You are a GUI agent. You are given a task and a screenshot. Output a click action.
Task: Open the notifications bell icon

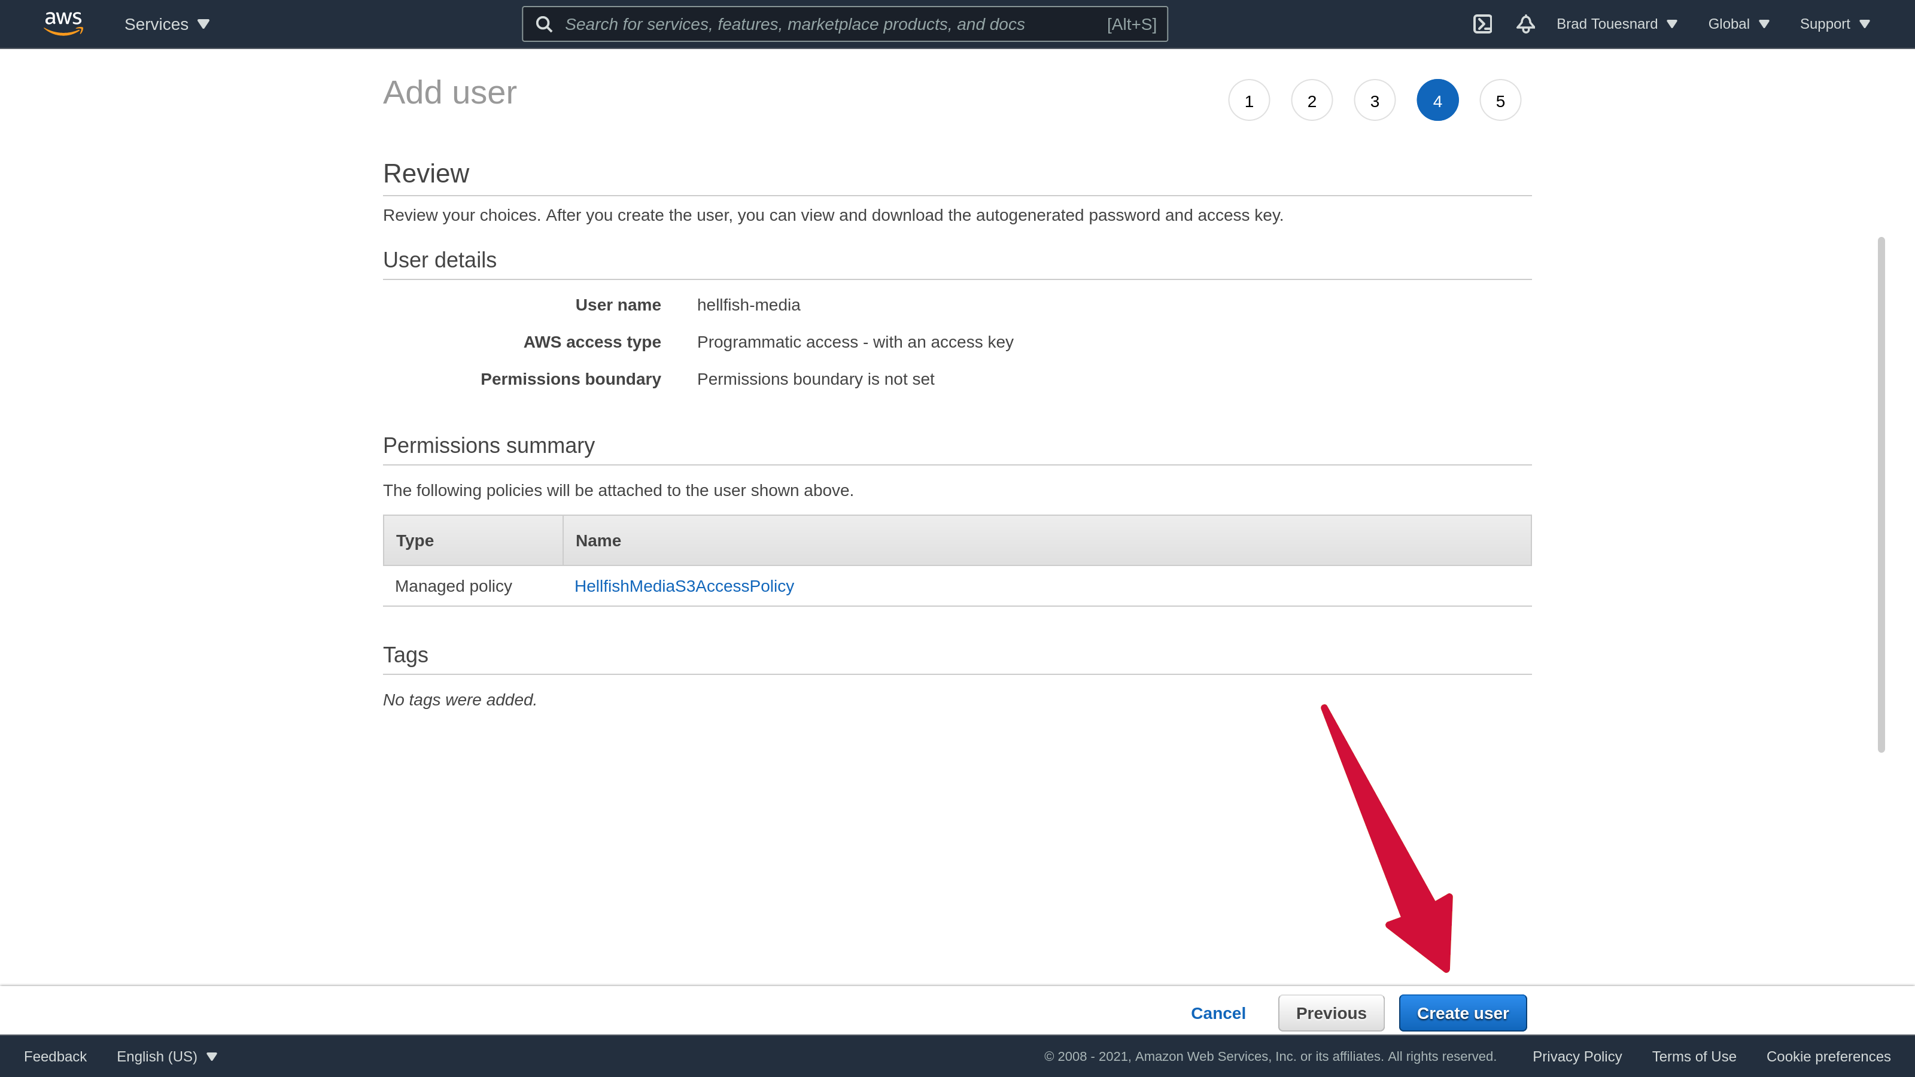[x=1524, y=24]
